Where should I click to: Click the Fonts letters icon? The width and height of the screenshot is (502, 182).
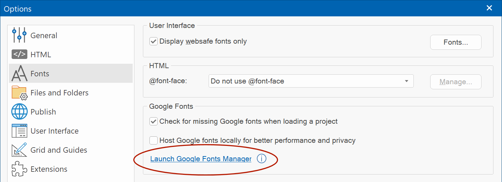click(19, 74)
